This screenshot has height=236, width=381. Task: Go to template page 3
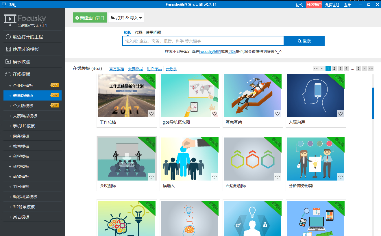pyautogui.click(x=340, y=68)
